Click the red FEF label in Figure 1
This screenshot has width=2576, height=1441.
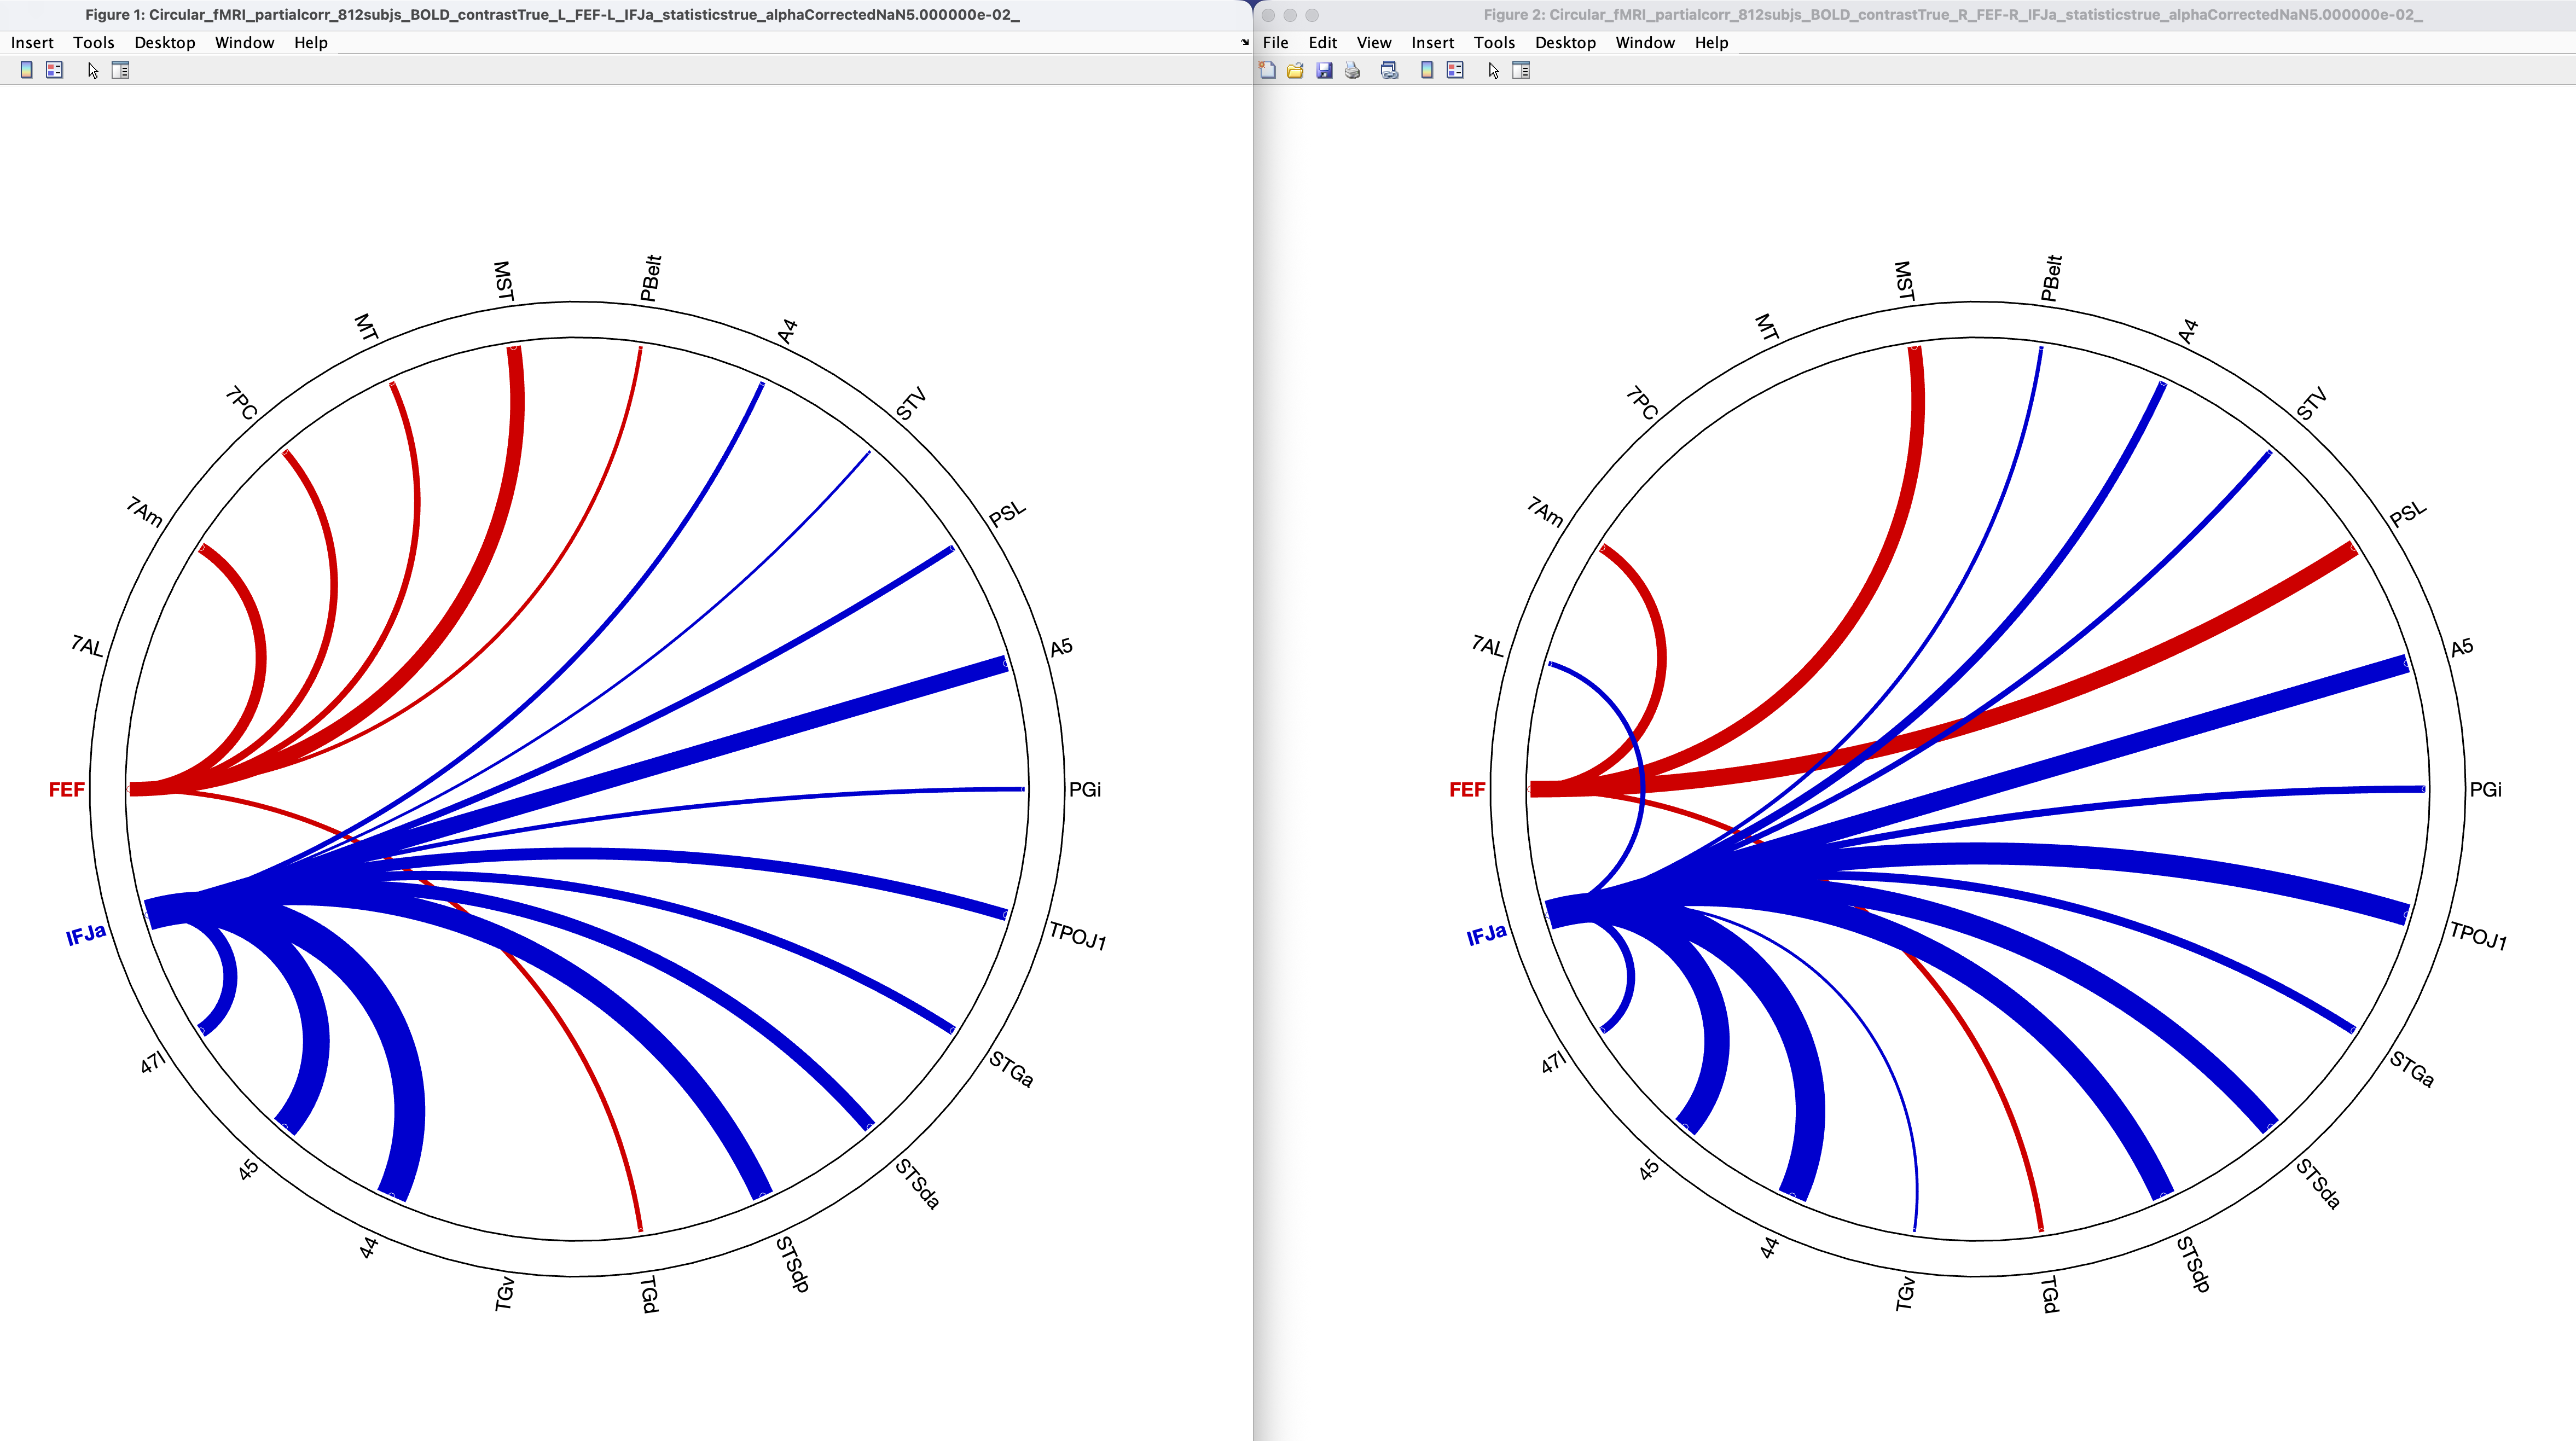(66, 790)
